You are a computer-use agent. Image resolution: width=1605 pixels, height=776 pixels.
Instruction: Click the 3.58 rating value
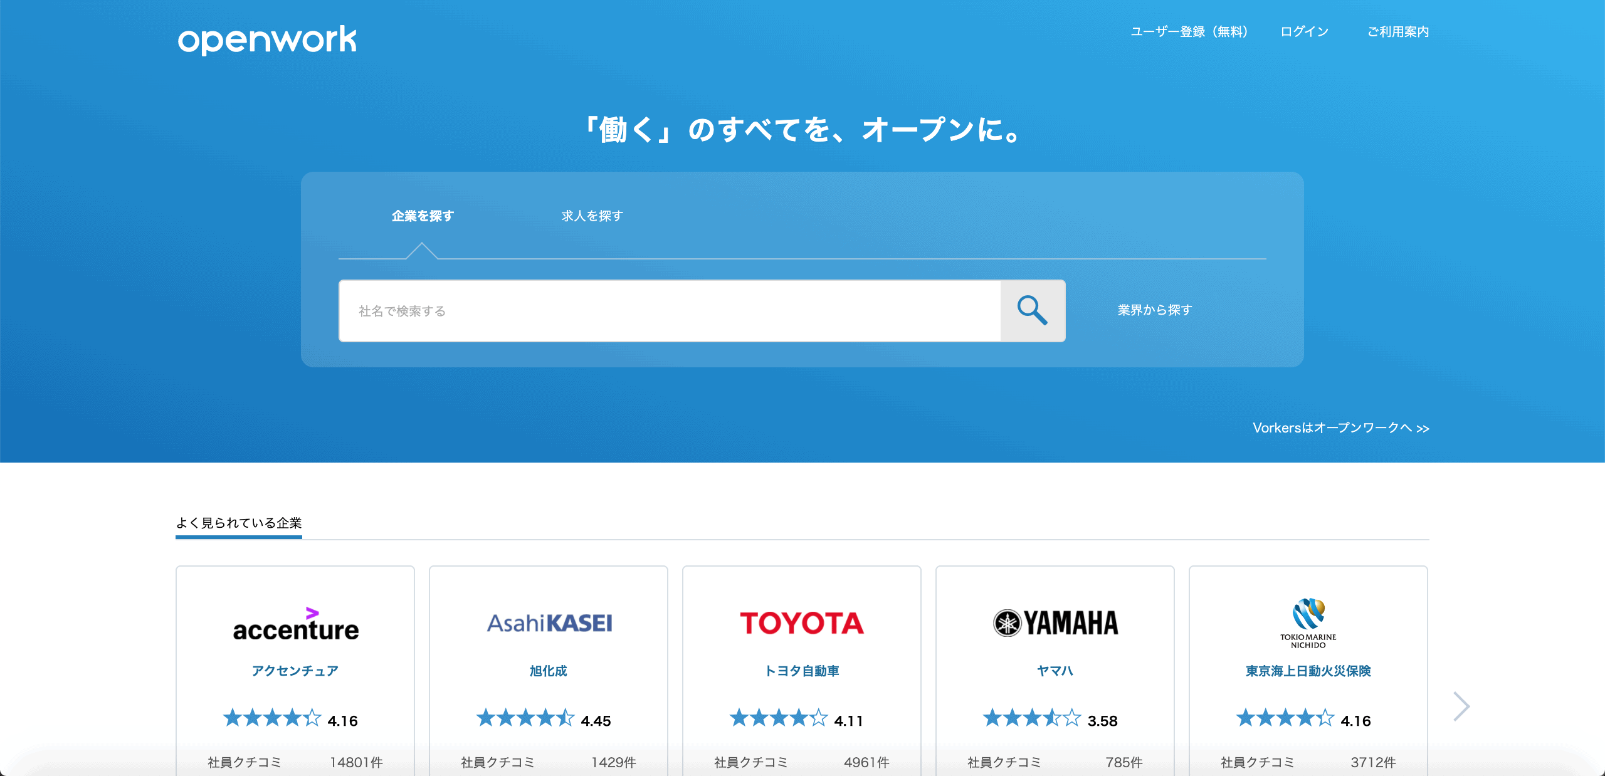click(x=1103, y=721)
